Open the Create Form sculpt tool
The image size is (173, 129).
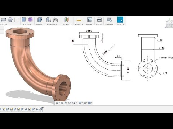(31, 20)
